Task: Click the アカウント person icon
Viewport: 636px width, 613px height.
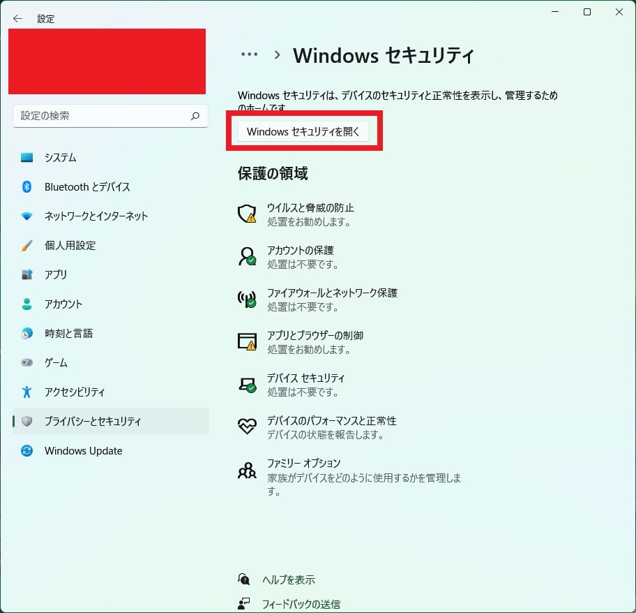Action: pos(26,304)
